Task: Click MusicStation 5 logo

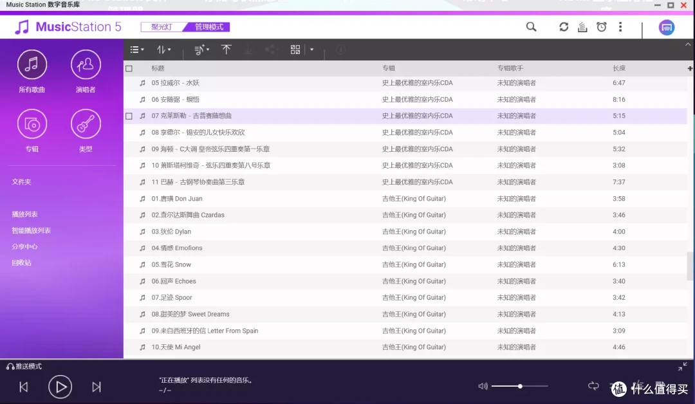Action: pos(68,27)
